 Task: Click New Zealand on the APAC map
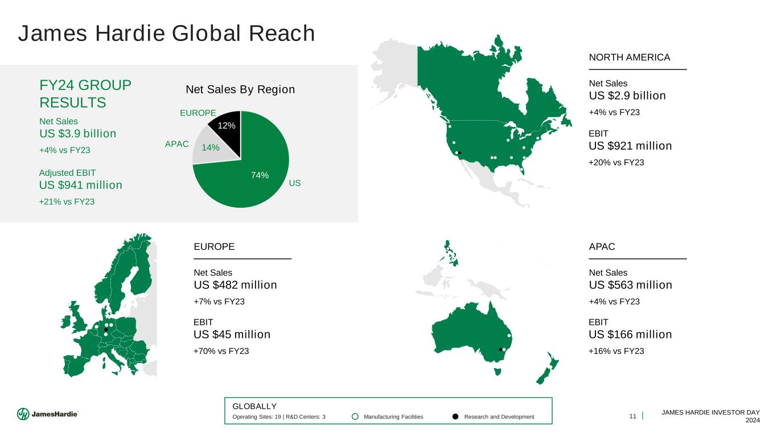click(548, 371)
